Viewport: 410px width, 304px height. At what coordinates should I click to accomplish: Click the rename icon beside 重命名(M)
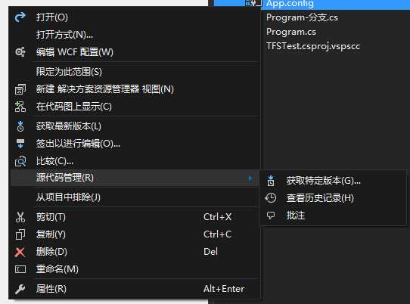20,269
